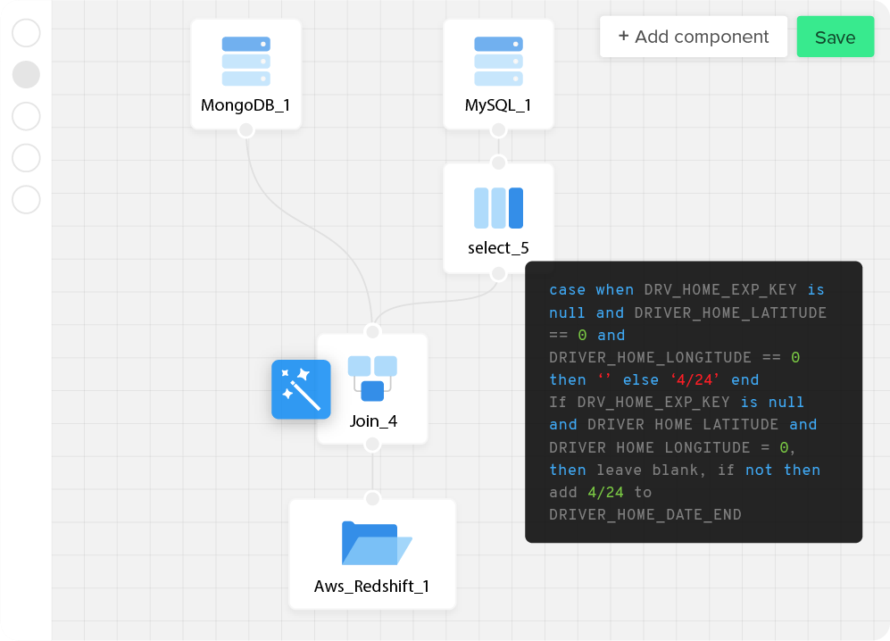Image resolution: width=890 pixels, height=641 pixels.
Task: Click the blue magic wand icon
Action: [301, 389]
